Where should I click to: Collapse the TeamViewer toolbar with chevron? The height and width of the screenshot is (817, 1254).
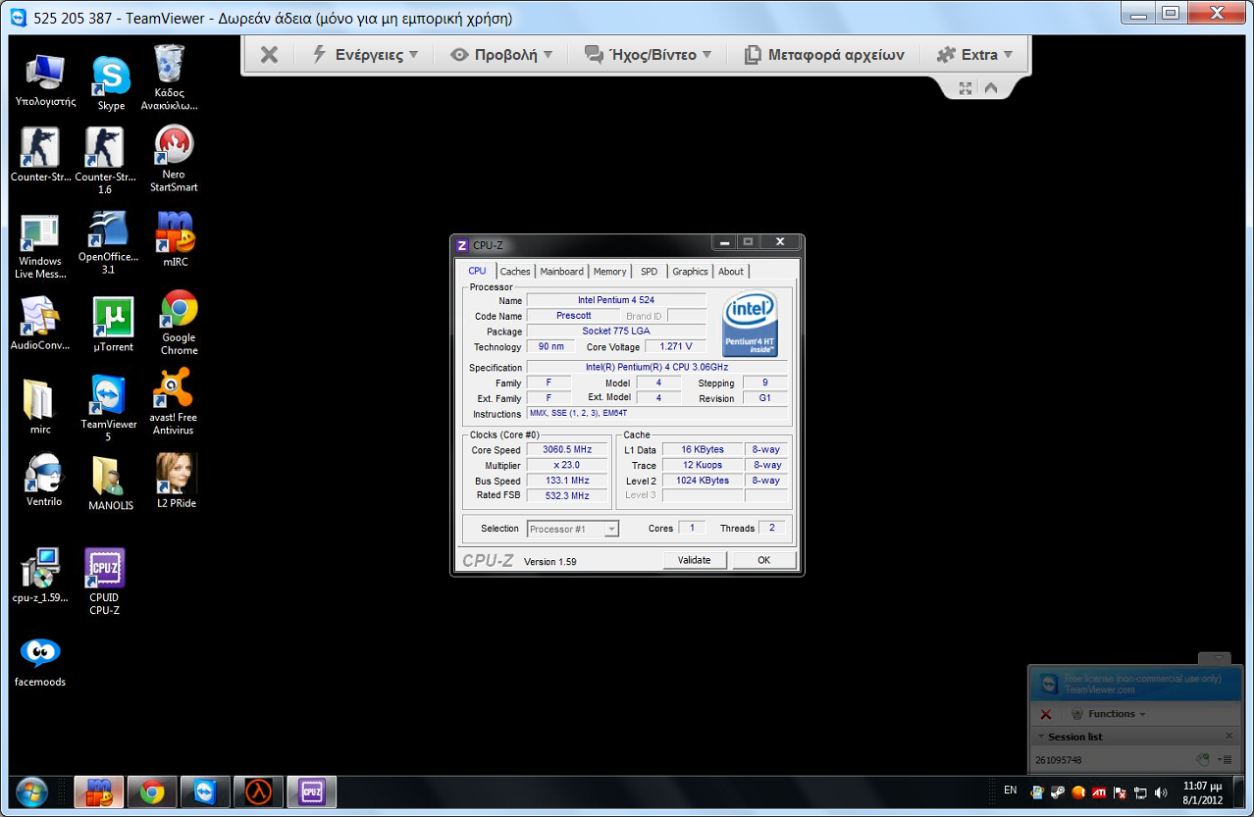991,87
